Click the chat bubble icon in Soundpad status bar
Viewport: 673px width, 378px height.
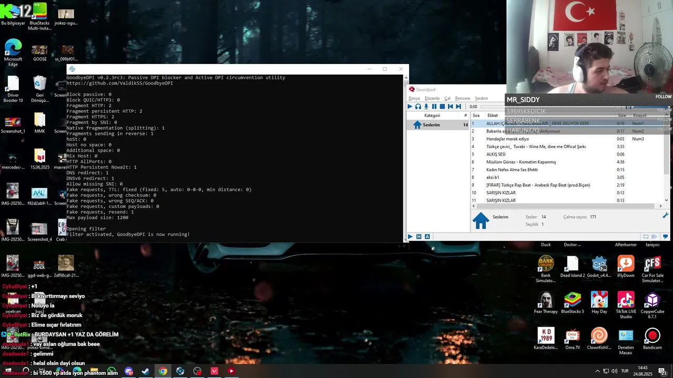click(x=665, y=237)
